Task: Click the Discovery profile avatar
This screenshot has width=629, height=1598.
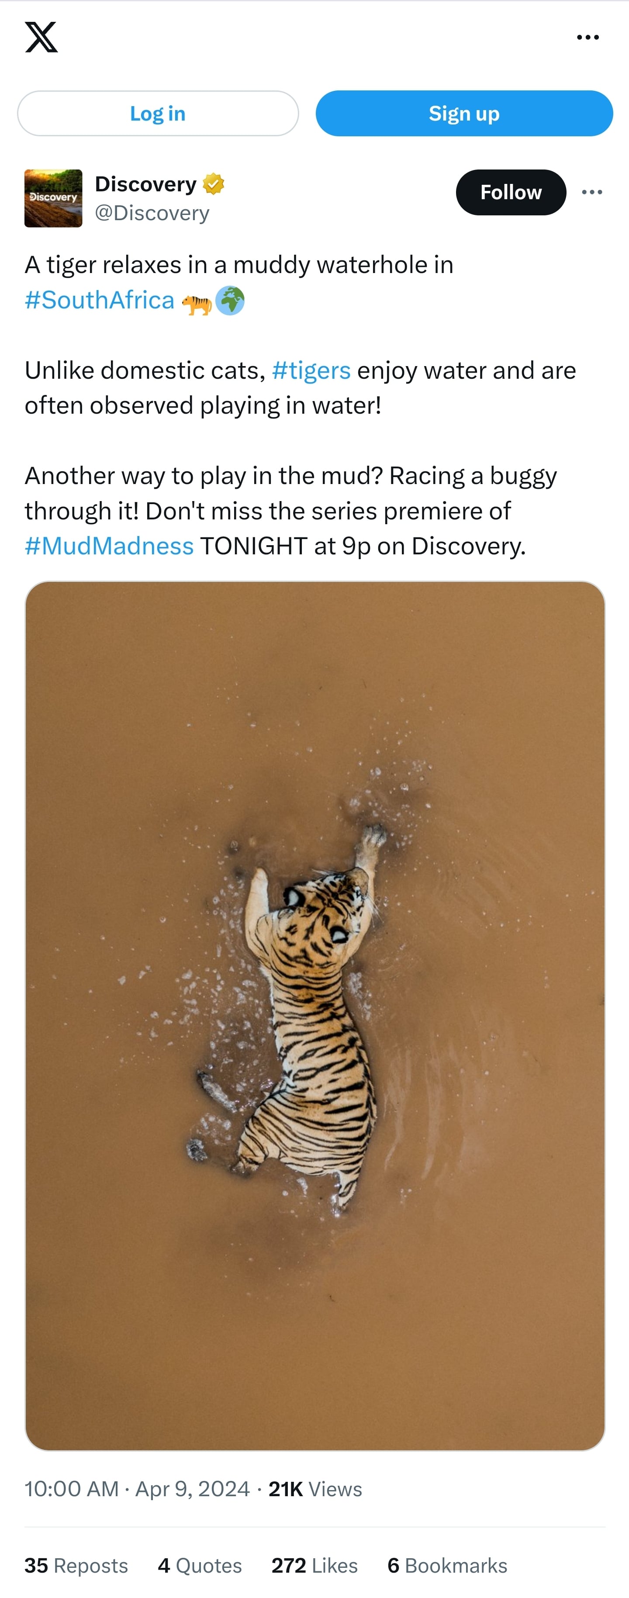Action: (x=53, y=198)
